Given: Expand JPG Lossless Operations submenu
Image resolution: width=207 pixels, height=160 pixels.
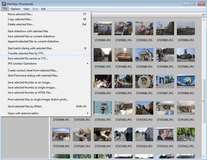Looking at the screenshot, I should click(22, 63).
